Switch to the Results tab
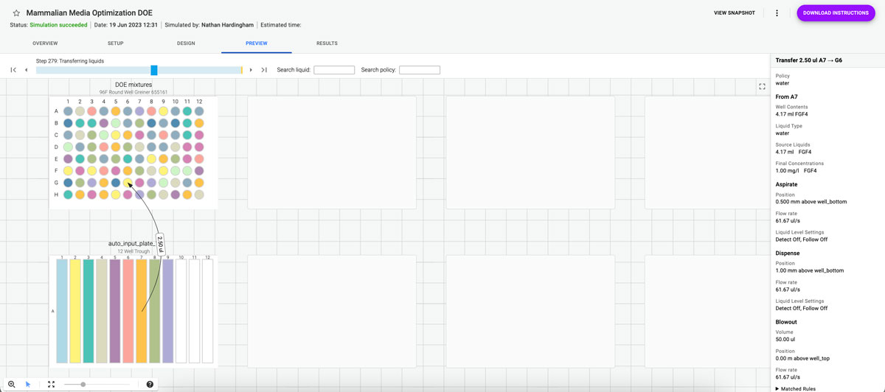Image resolution: width=885 pixels, height=392 pixels. 327,43
